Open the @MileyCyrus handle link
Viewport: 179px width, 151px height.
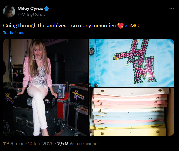coord(31,15)
